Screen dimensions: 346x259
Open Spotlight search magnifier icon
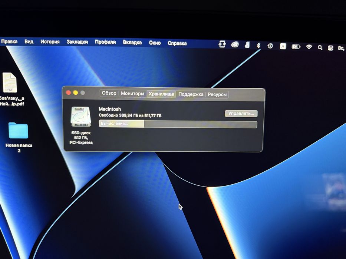point(320,47)
